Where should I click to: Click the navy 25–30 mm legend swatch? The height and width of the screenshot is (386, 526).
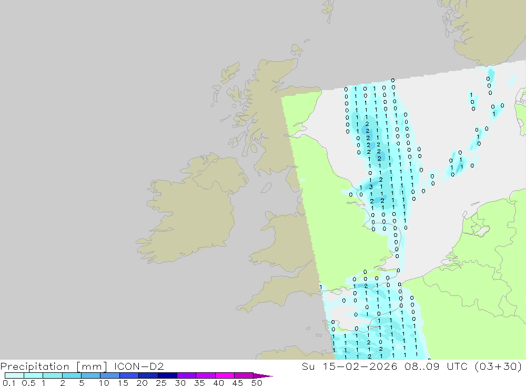167,375
